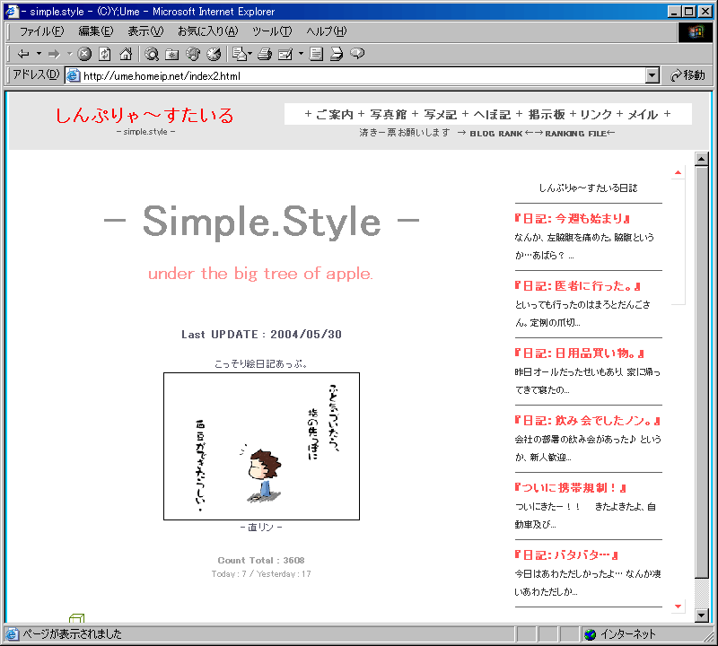Open the ヘルプ(H) menu
This screenshot has height=646, width=718.
[327, 31]
